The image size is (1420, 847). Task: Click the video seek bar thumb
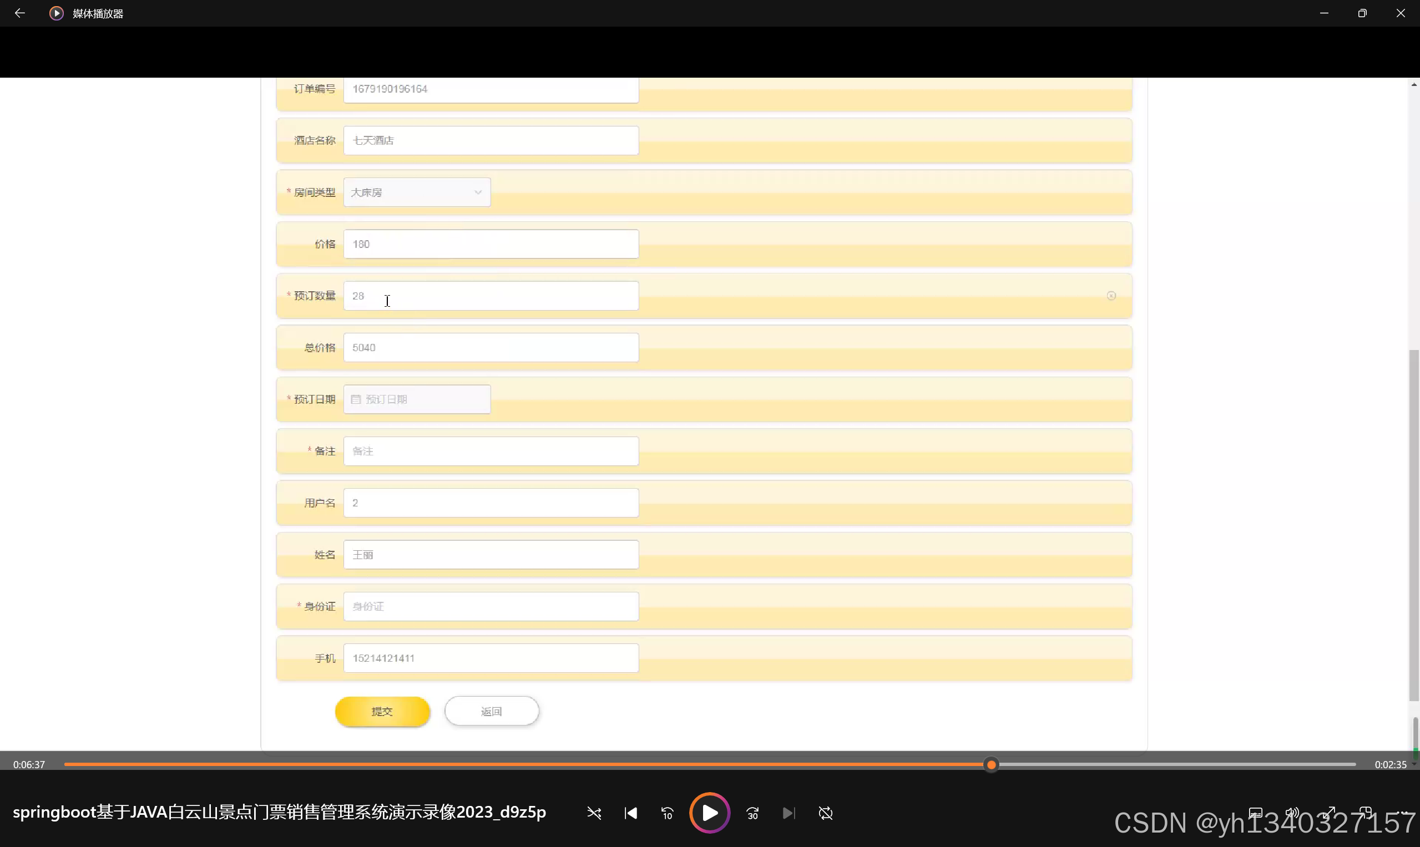[991, 764]
